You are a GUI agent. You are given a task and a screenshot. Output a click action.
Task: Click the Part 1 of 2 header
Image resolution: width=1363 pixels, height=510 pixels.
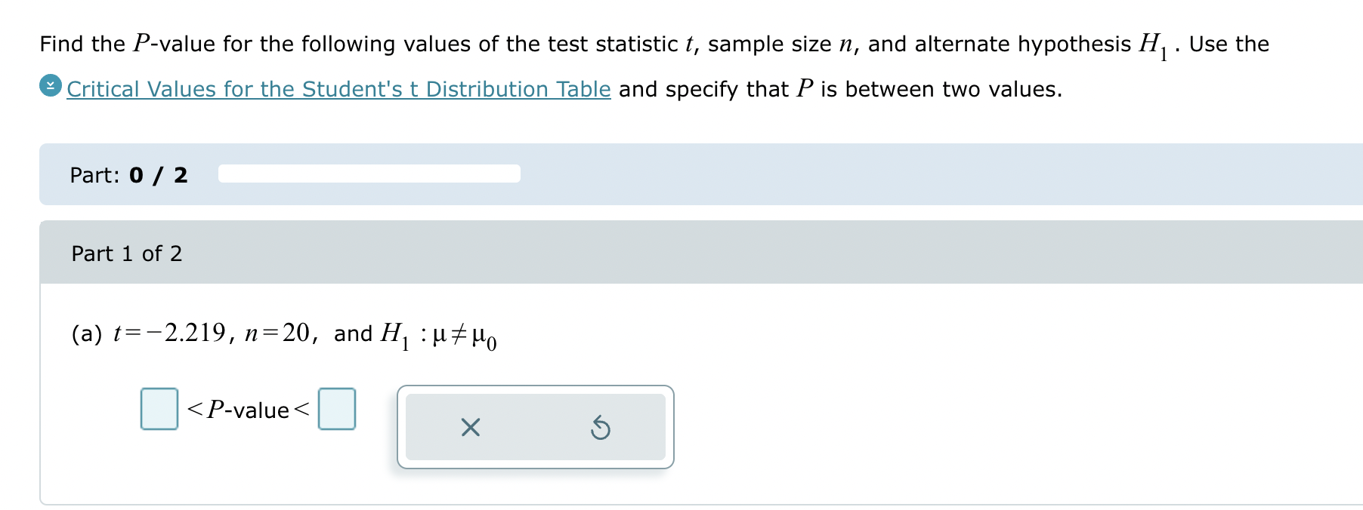tap(127, 253)
